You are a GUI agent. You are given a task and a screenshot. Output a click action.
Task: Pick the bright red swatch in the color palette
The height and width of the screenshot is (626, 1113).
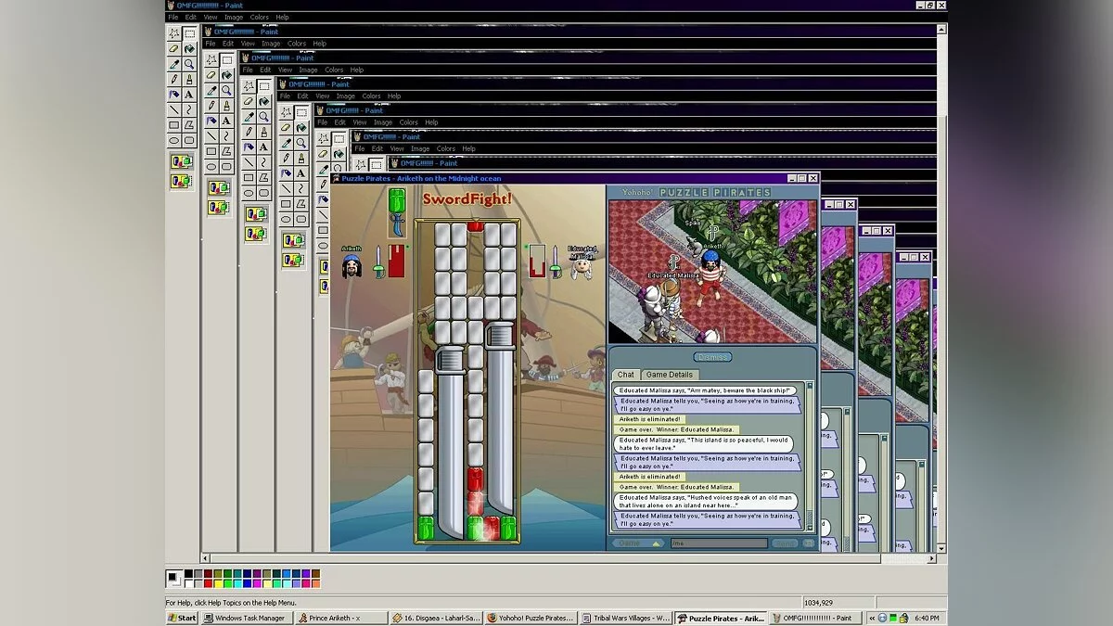(207, 583)
